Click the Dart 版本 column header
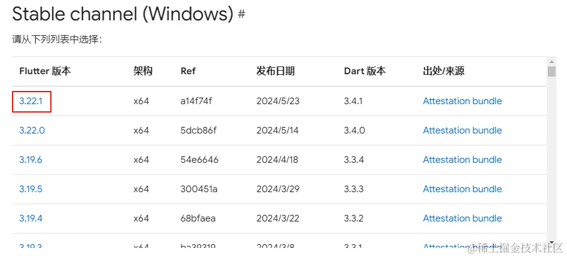The height and width of the screenshot is (258, 567). click(365, 71)
